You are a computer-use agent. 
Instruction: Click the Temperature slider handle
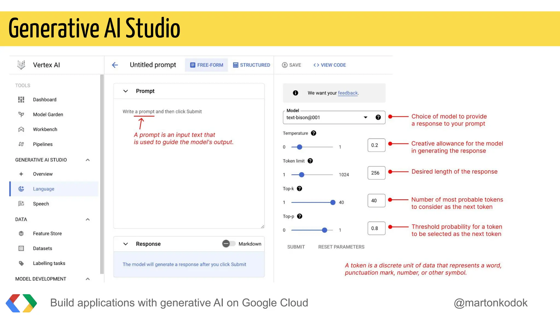(x=299, y=147)
